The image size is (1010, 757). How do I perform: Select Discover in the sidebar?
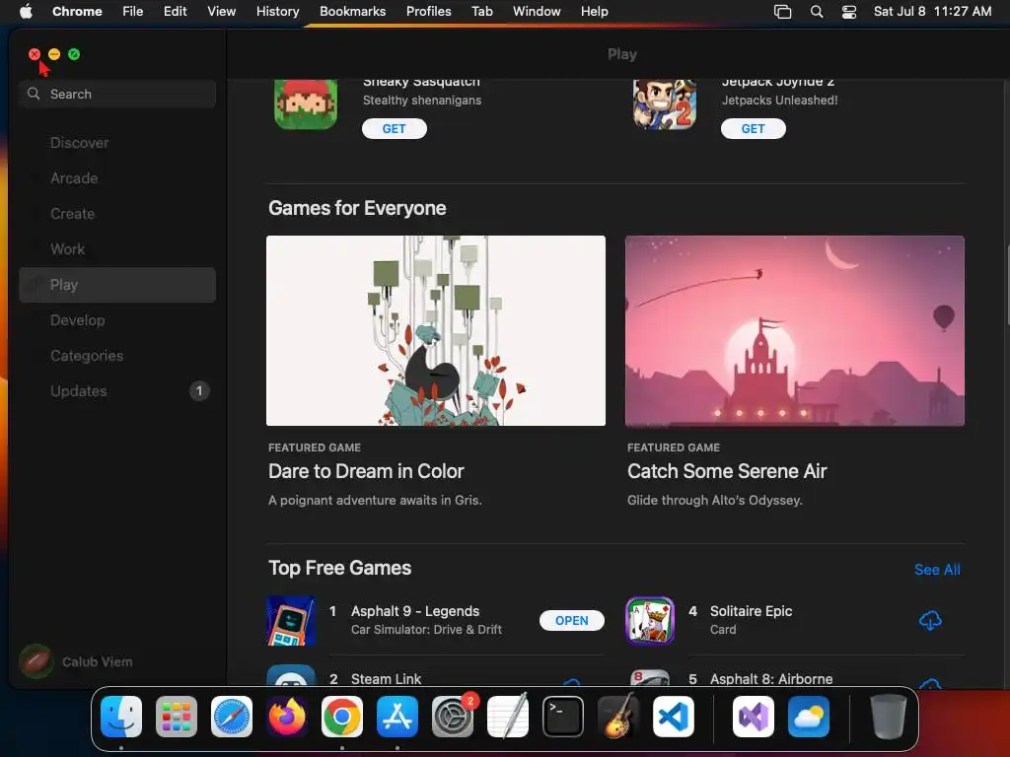click(x=117, y=143)
